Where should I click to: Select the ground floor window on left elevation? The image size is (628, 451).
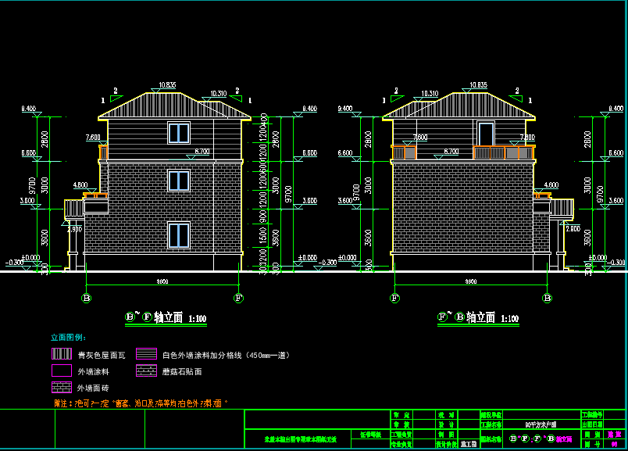pos(179,235)
